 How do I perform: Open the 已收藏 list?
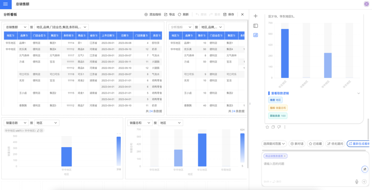[x=315, y=144]
